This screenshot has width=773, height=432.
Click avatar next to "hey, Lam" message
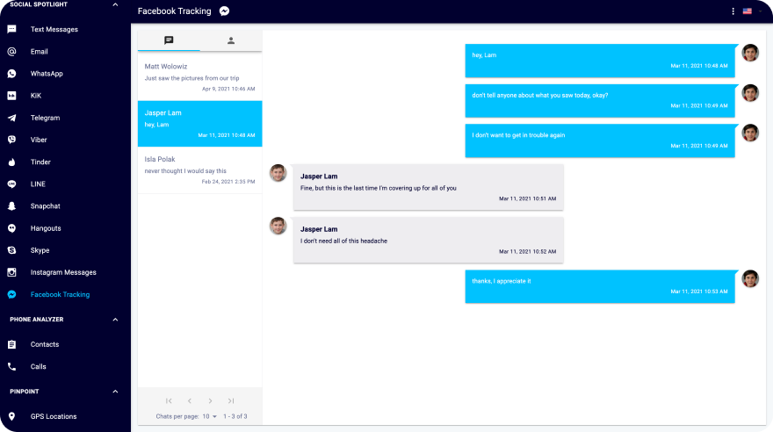750,53
